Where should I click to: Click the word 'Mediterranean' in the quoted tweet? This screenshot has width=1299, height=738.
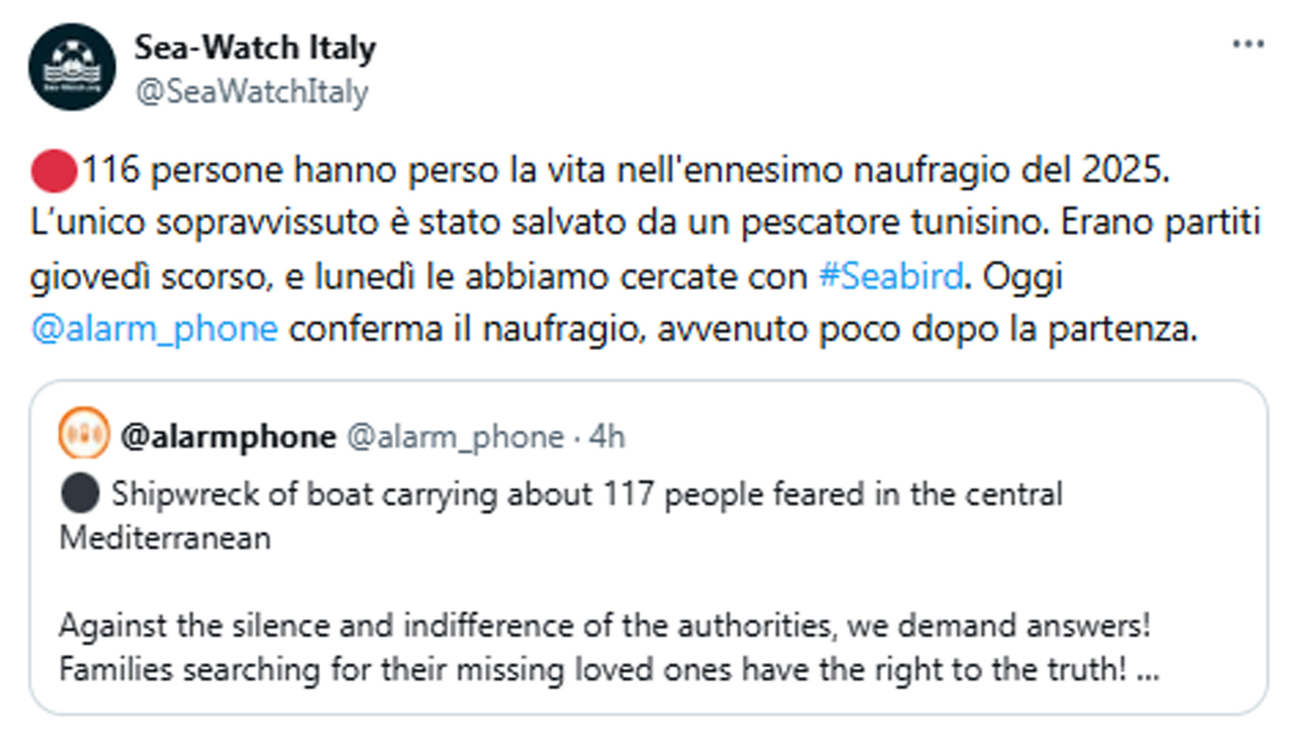[x=165, y=538]
